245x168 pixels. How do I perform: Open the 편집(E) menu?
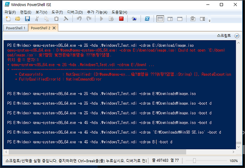click(26, 12)
